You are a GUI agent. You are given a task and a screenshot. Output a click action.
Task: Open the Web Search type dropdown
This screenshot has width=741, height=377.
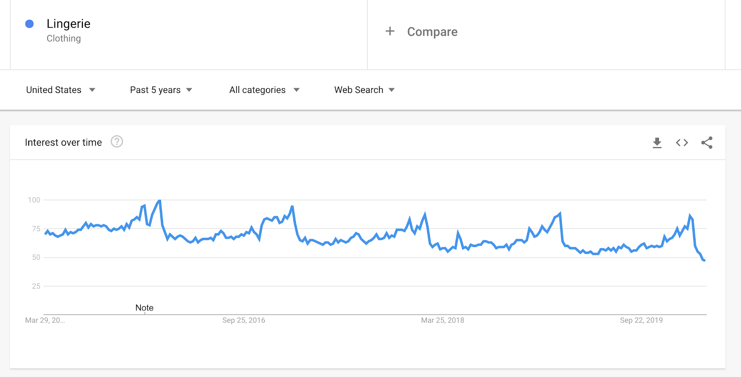coord(364,90)
